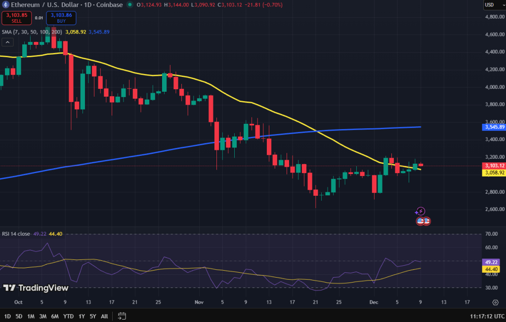Click the -21.81 (-0.70%) change value
Viewport: 506px width, 322px height.
click(263, 5)
